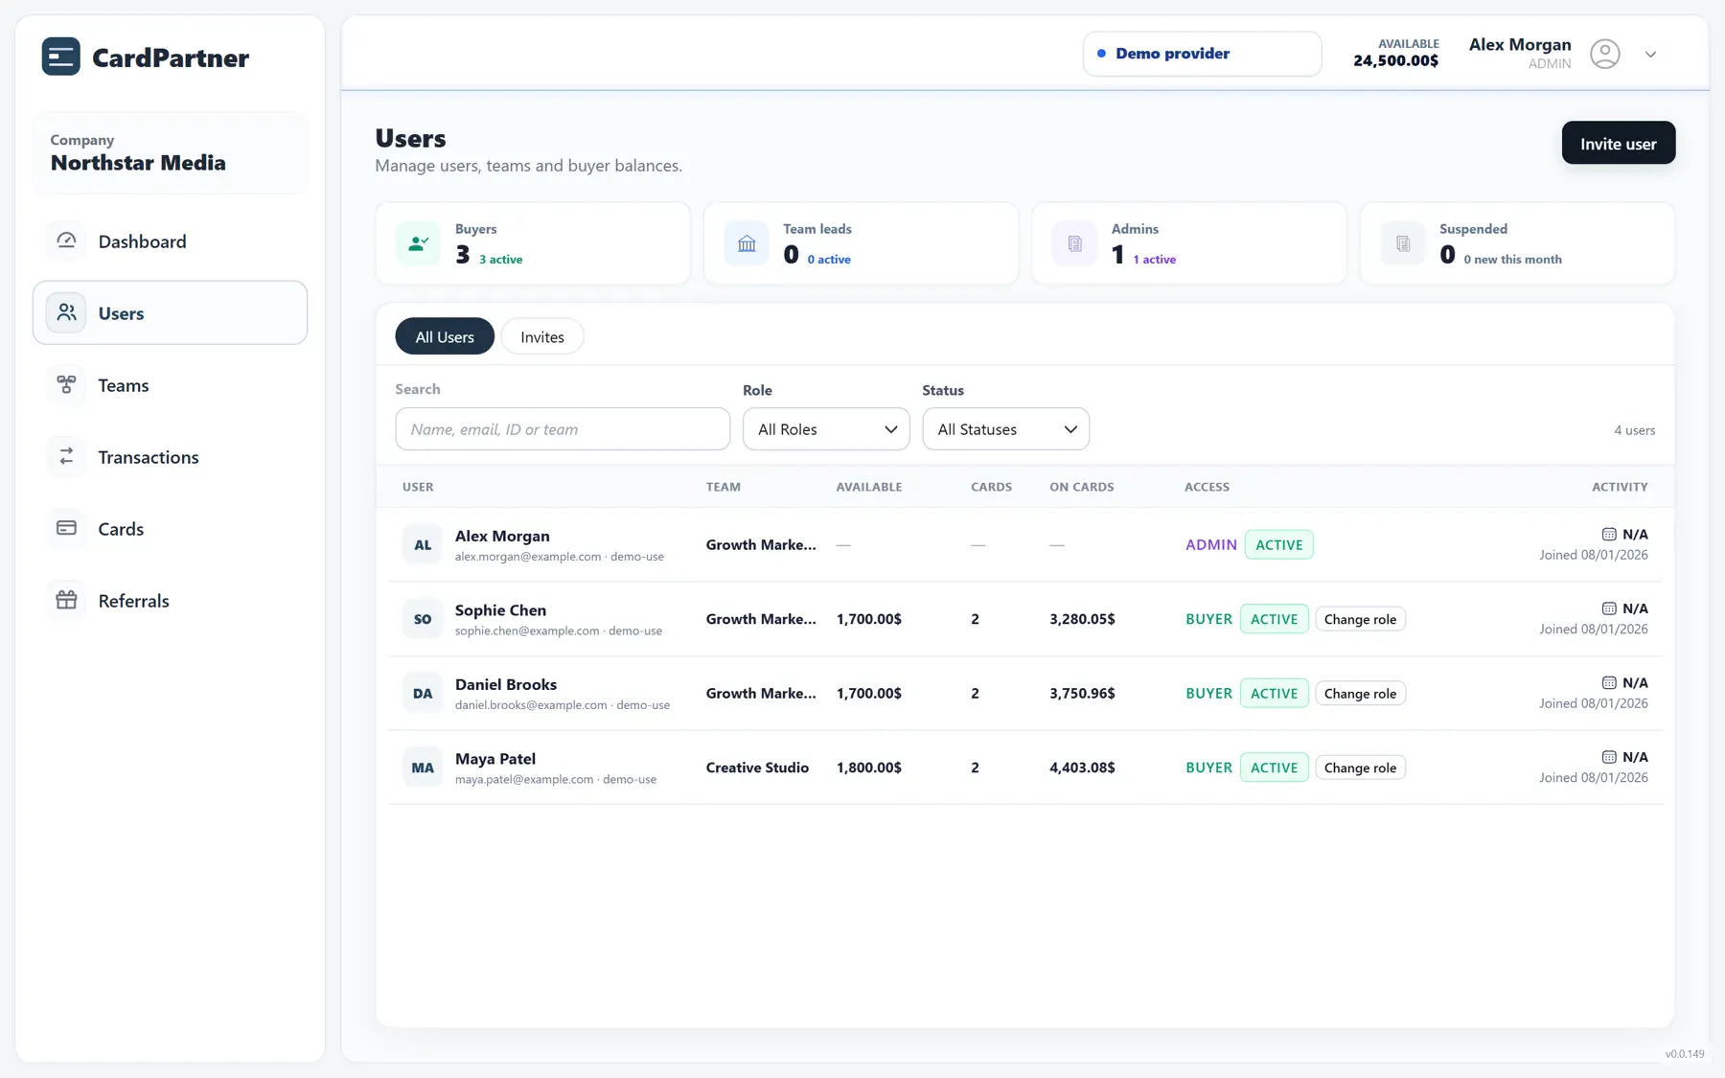The height and width of the screenshot is (1078, 1725).
Task: Click the calendar icon in Sophie Chen's activity
Action: coord(1609,608)
